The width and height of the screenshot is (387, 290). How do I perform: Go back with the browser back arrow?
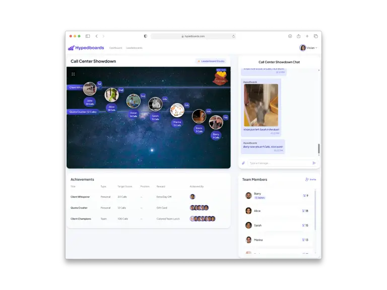click(x=97, y=36)
